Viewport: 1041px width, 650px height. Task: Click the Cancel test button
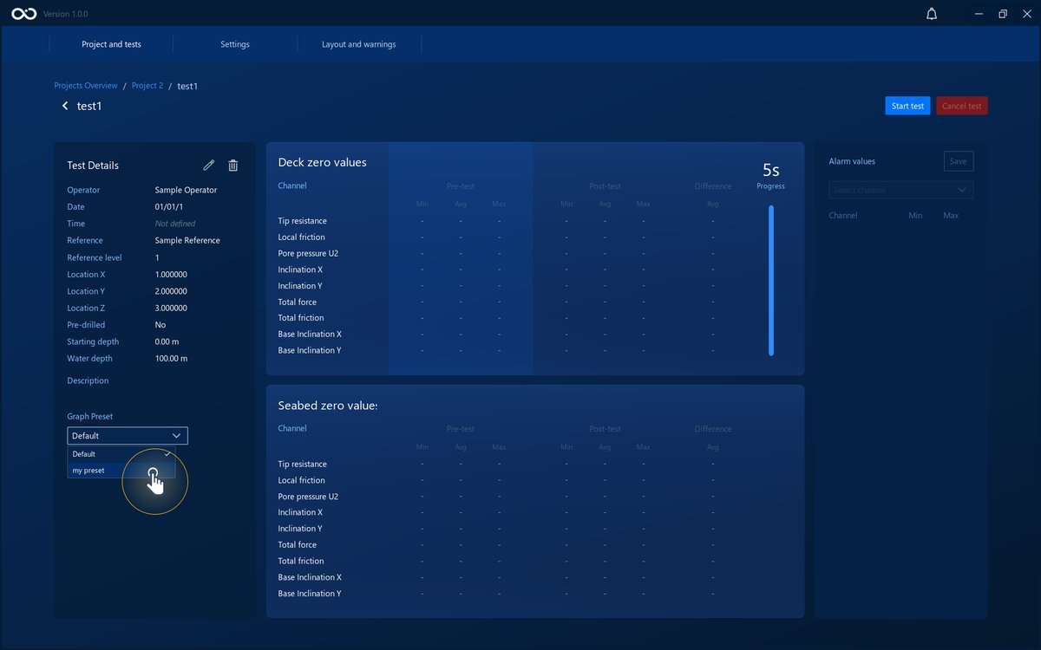962,106
